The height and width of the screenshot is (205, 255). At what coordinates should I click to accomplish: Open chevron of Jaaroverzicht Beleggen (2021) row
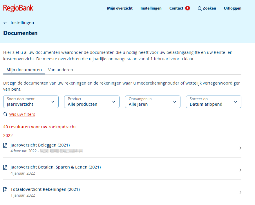[240, 148]
